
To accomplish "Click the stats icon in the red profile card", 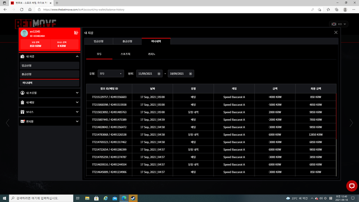I will click(x=76, y=33).
